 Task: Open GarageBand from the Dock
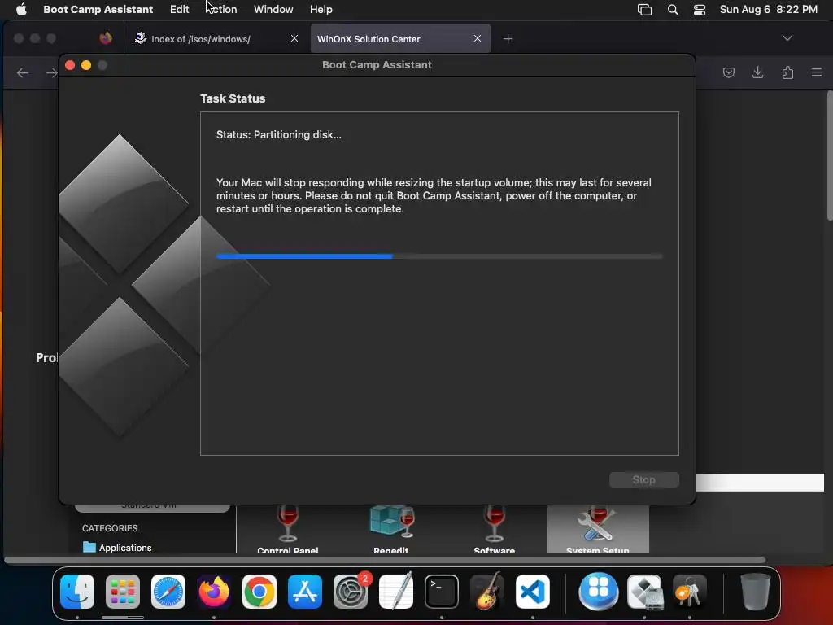[487, 592]
